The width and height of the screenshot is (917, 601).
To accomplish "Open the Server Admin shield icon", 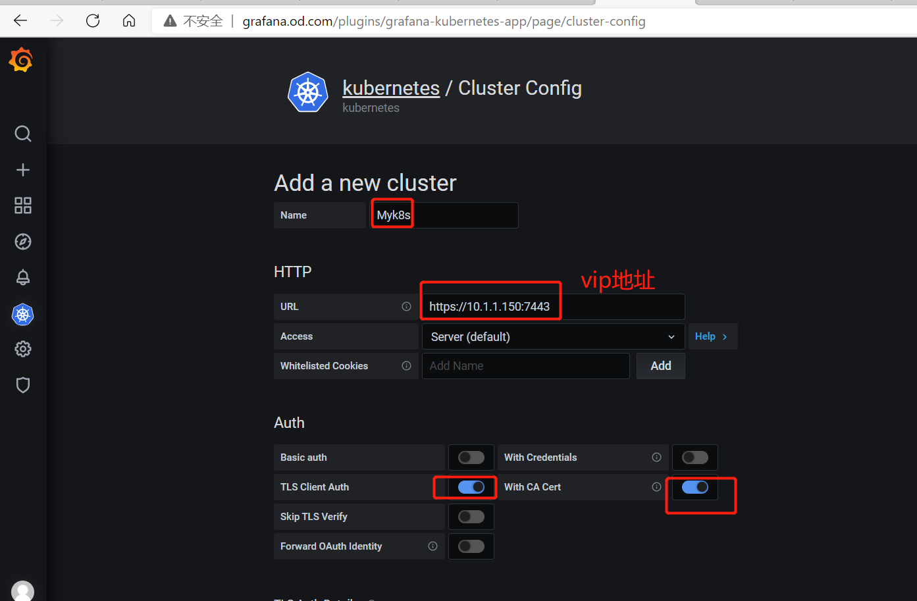I will (23, 385).
